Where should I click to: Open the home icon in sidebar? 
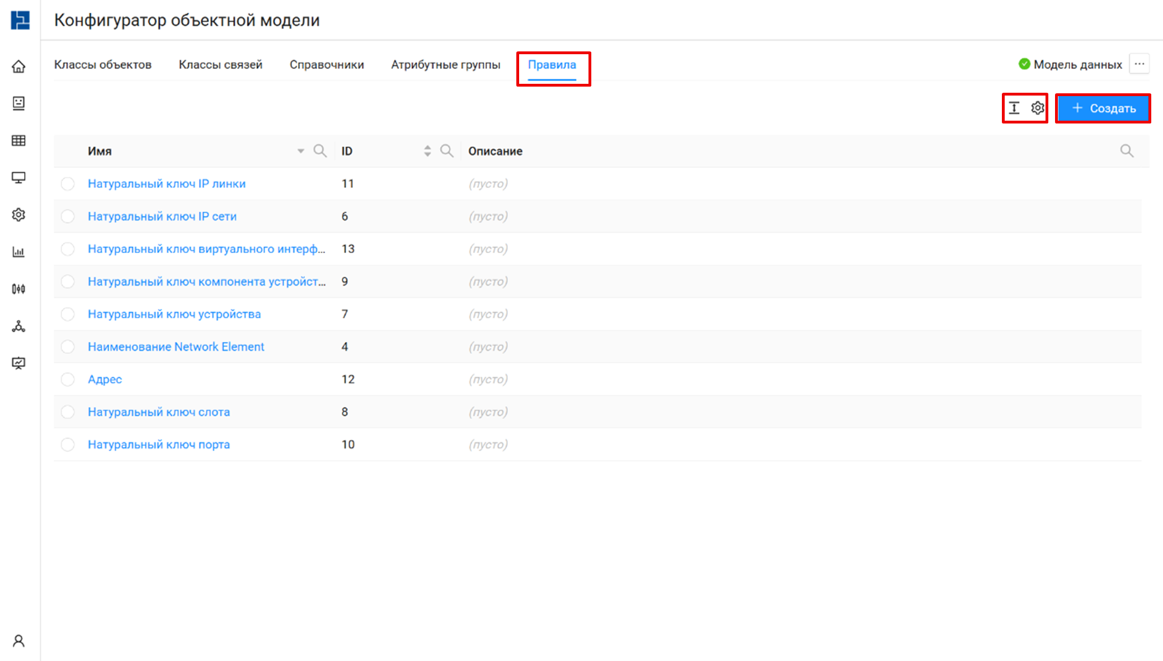pyautogui.click(x=18, y=66)
